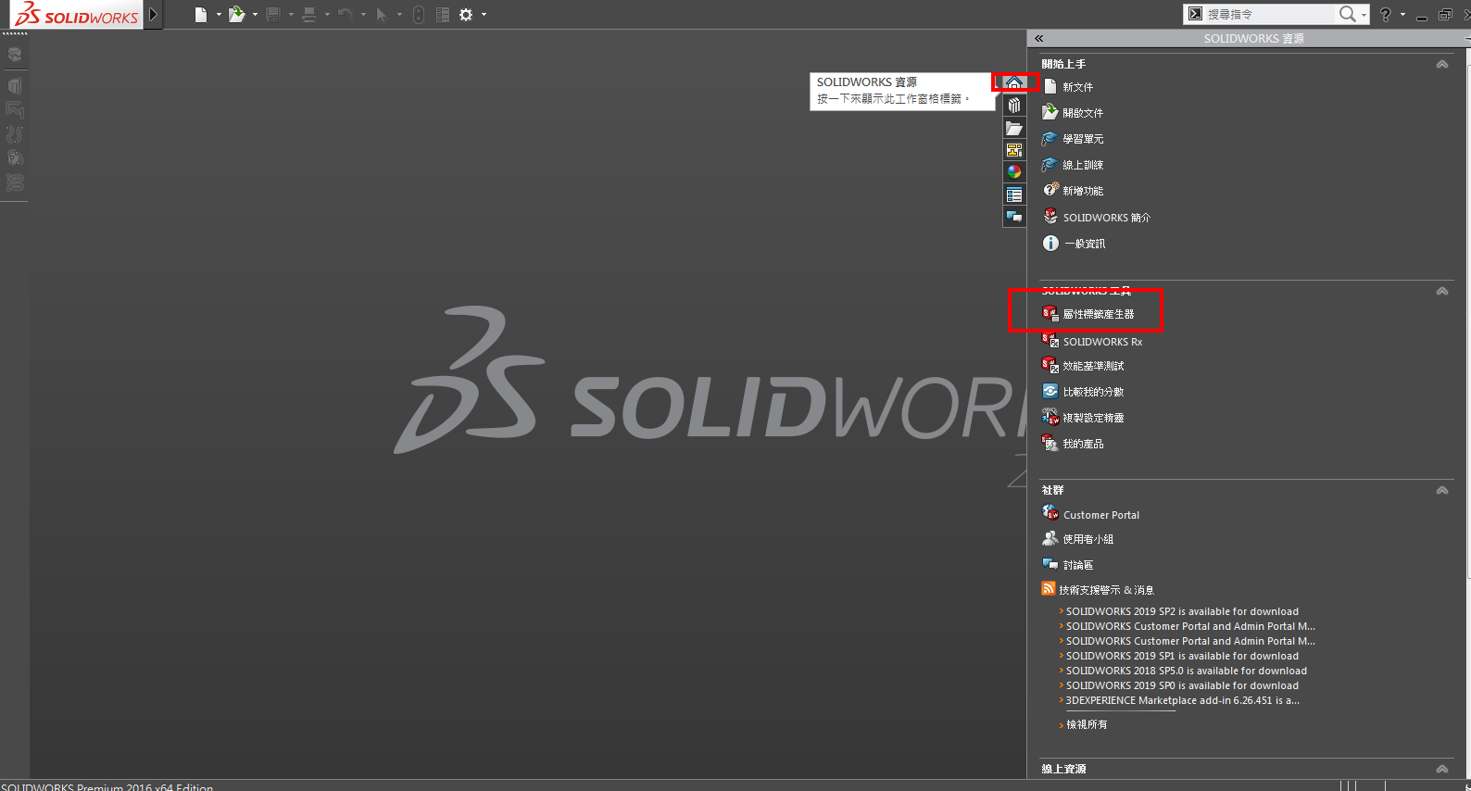This screenshot has height=791, width=1471.
Task: Open the Options gear dropdown arrow
Action: click(x=484, y=14)
